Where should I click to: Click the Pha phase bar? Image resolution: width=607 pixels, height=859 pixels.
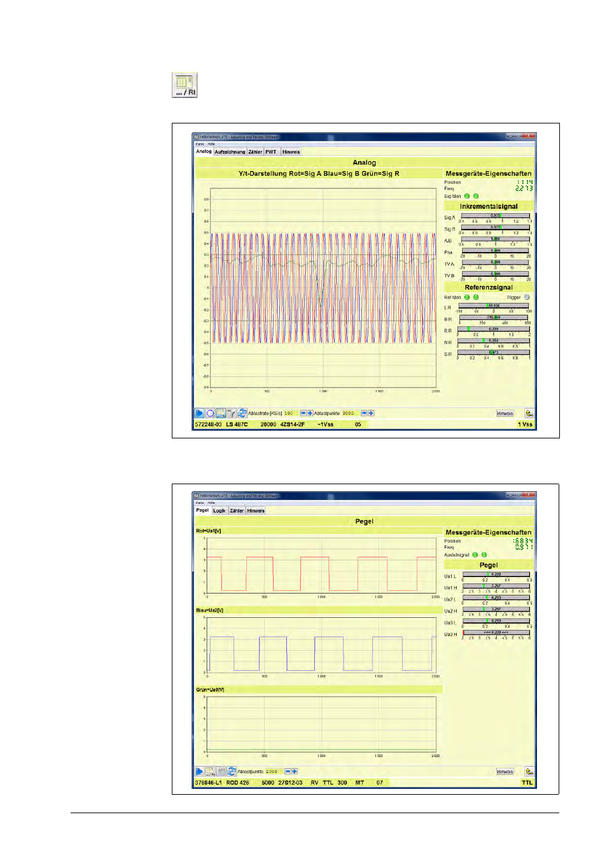tap(496, 251)
